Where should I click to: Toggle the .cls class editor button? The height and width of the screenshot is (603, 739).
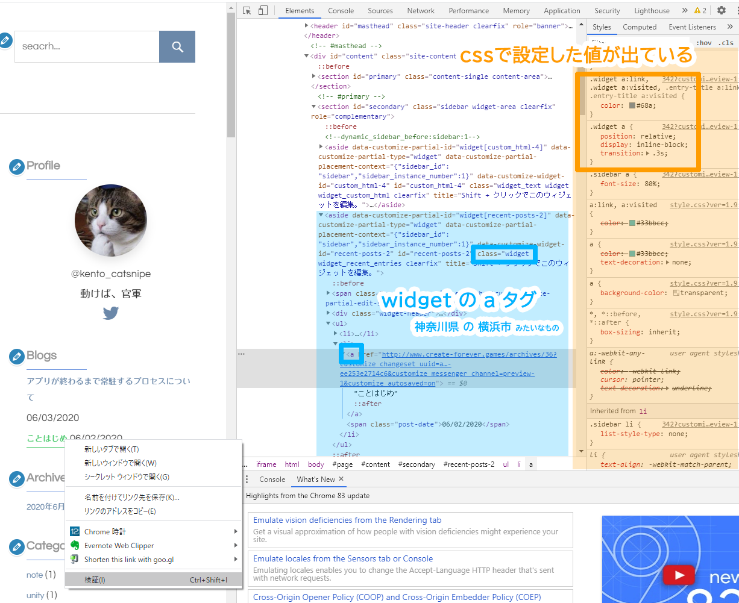[726, 43]
